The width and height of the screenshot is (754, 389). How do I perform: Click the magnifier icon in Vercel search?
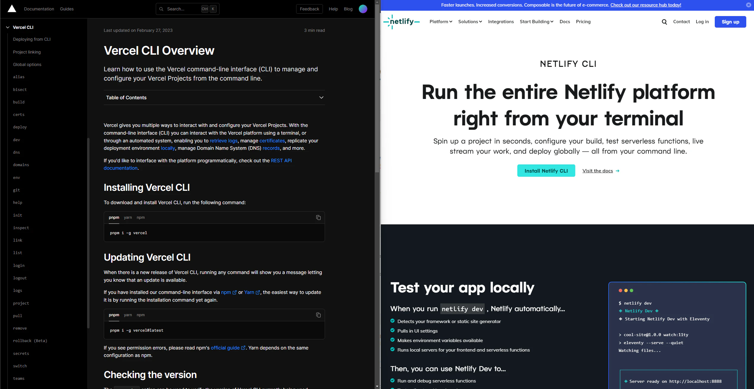tap(161, 9)
